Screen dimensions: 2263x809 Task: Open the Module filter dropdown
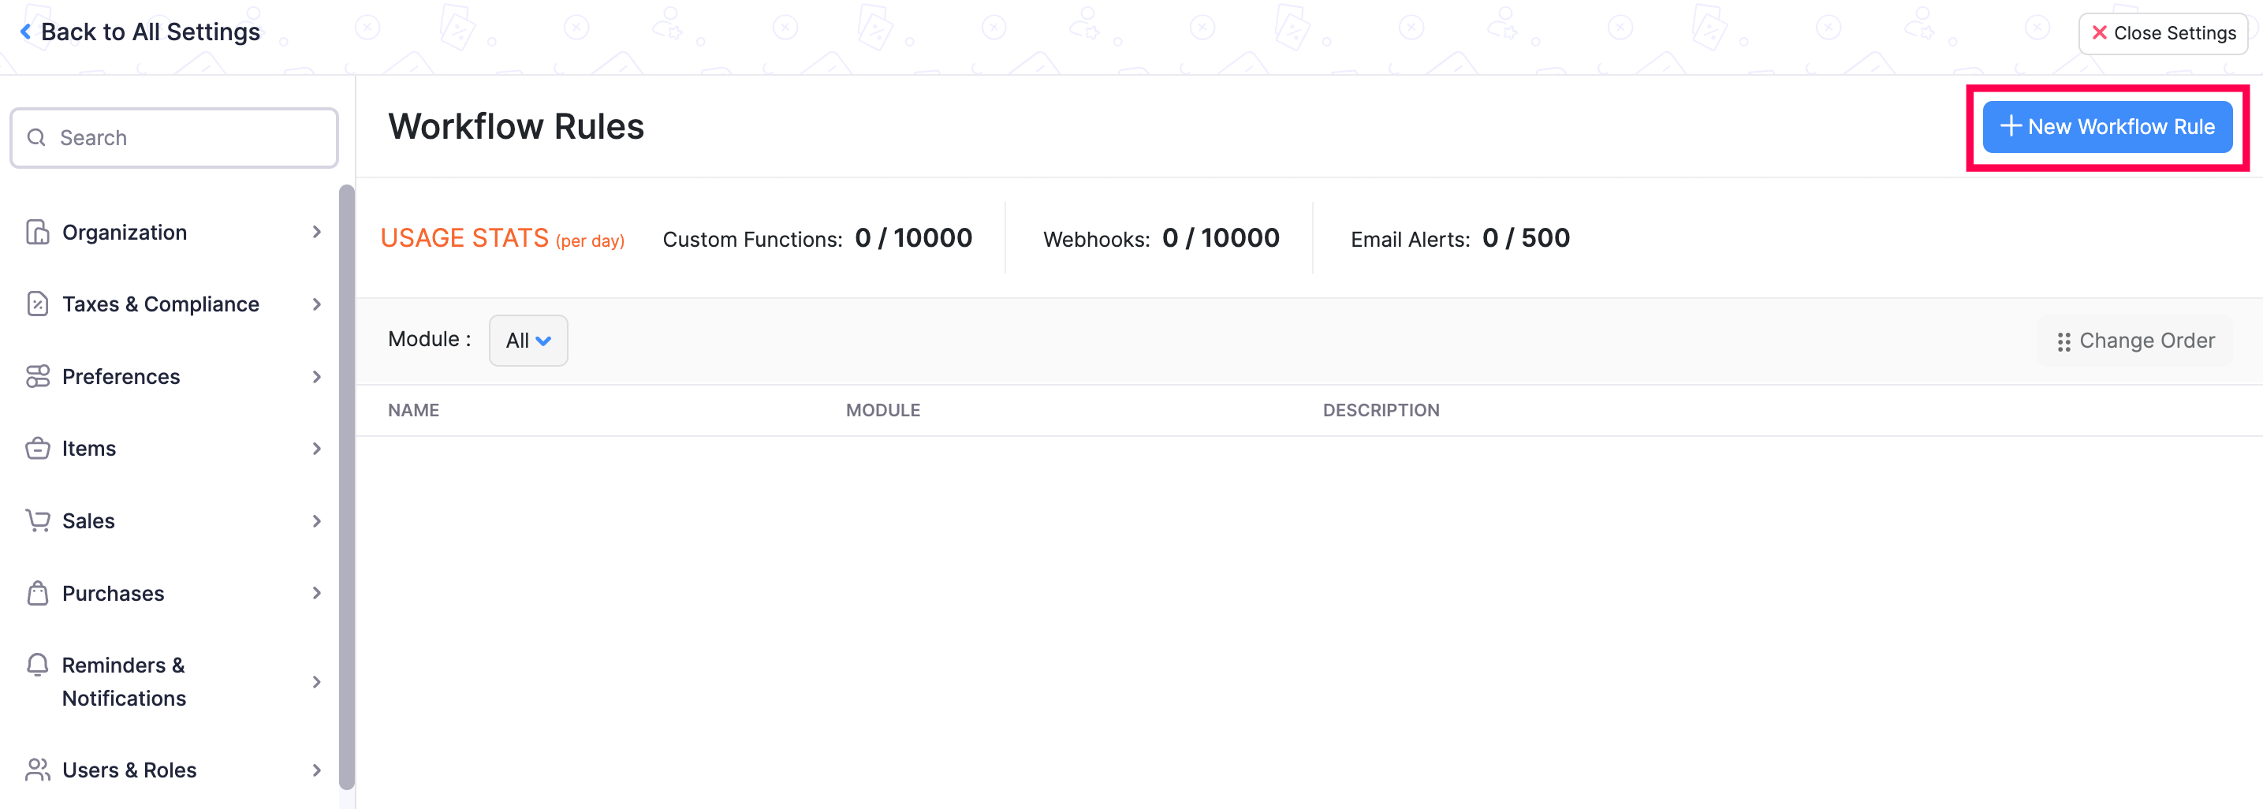tap(527, 340)
